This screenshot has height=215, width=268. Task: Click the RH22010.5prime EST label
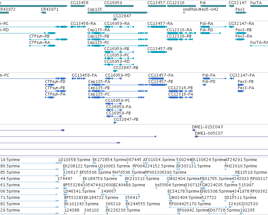pos(241,166)
